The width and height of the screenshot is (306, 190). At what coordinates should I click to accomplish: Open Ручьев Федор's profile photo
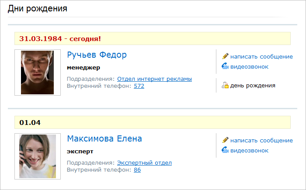[37, 73]
